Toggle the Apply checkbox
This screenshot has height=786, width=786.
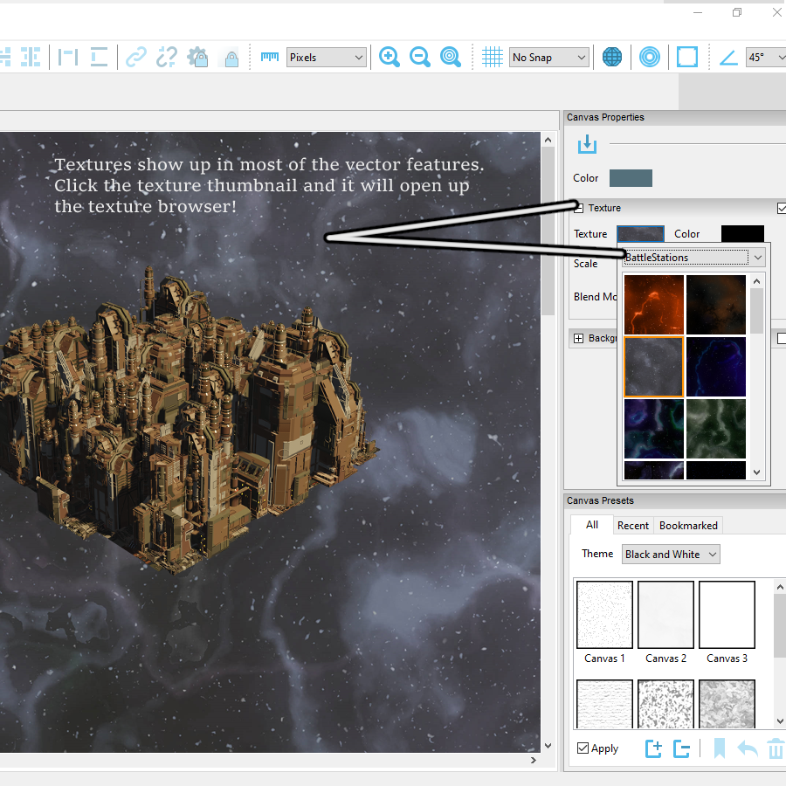[583, 748]
